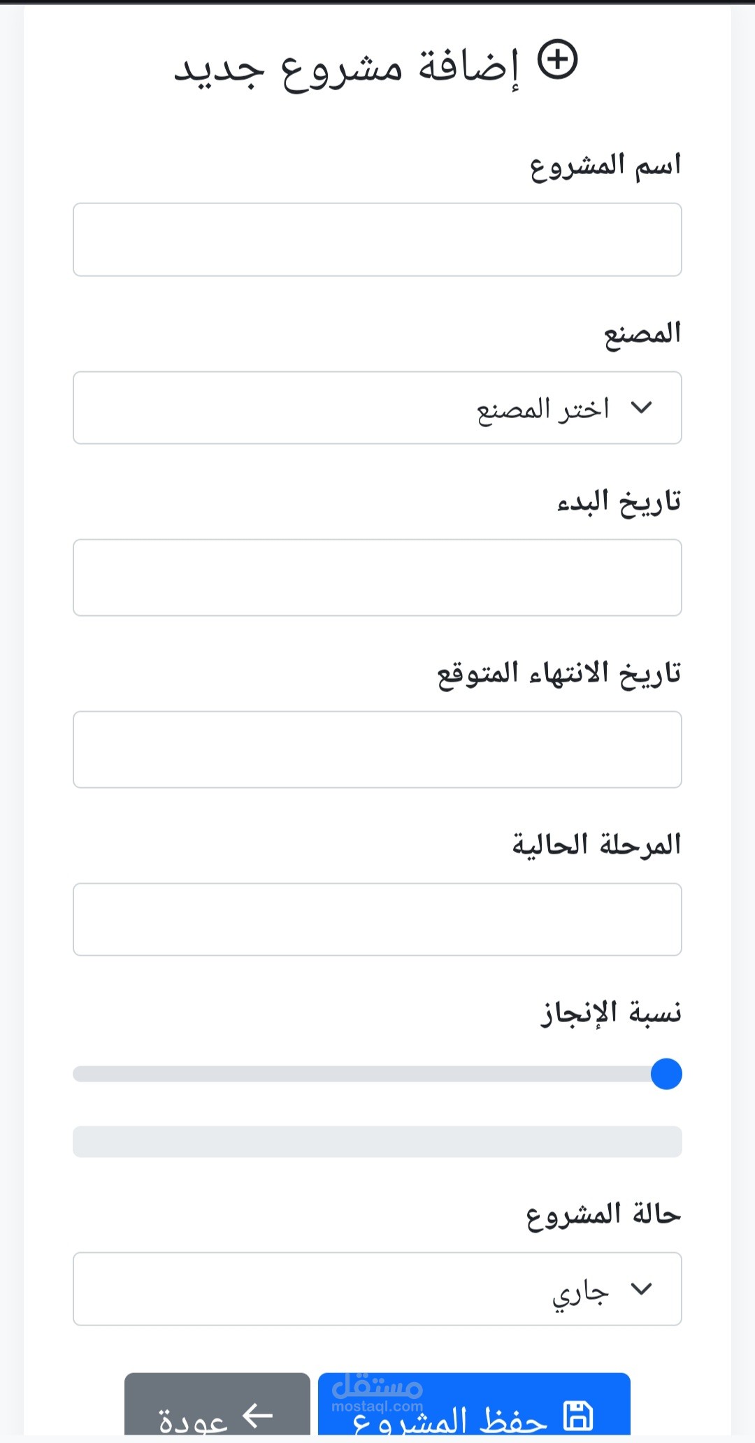This screenshot has width=755, height=1443.
Task: Click the اسم المشروع field label
Action: [605, 166]
